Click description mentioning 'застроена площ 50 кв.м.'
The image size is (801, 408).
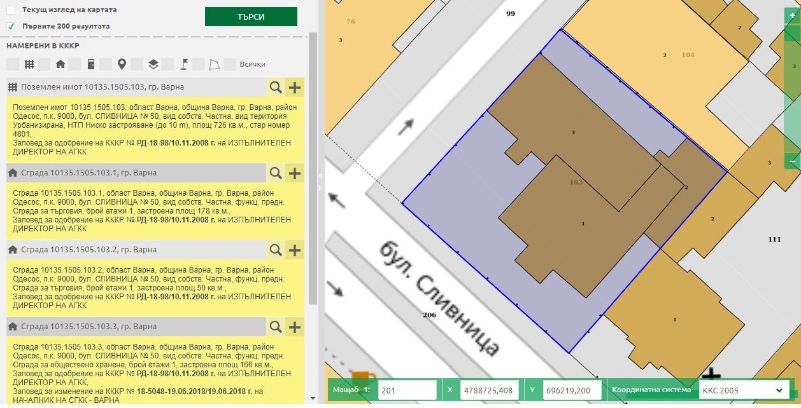155,288
